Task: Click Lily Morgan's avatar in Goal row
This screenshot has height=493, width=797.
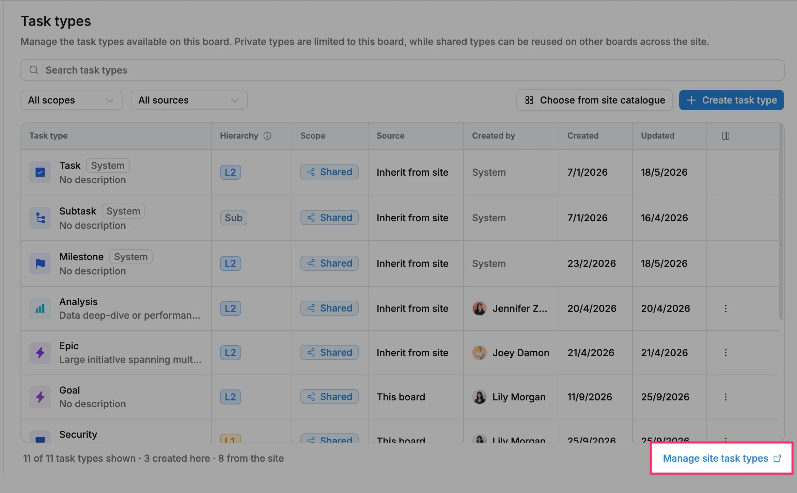Action: 479,397
